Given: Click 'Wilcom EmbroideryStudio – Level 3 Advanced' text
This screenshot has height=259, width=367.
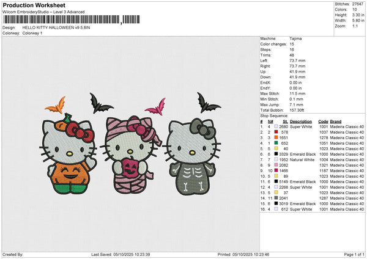Looking at the screenshot, I should point(43,12).
